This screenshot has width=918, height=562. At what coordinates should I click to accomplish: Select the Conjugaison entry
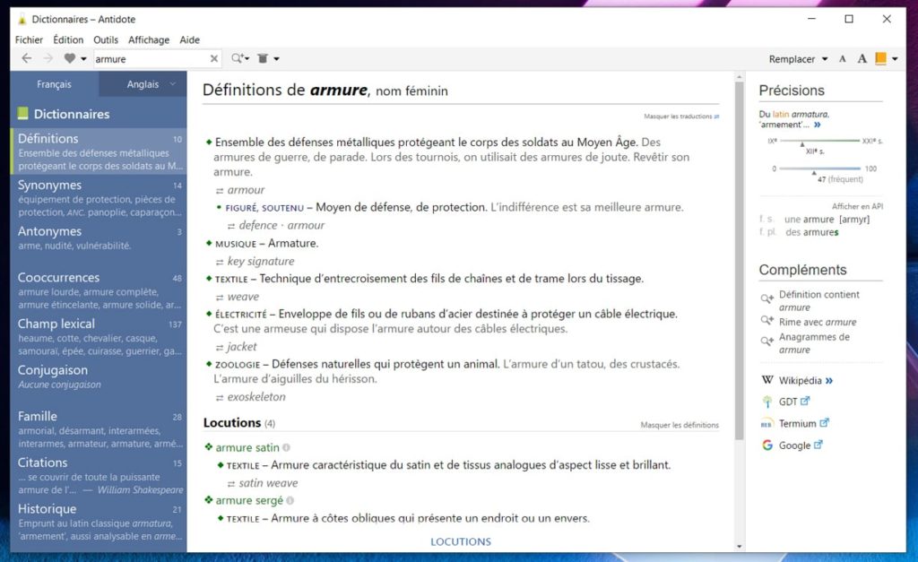pyautogui.click(x=99, y=376)
